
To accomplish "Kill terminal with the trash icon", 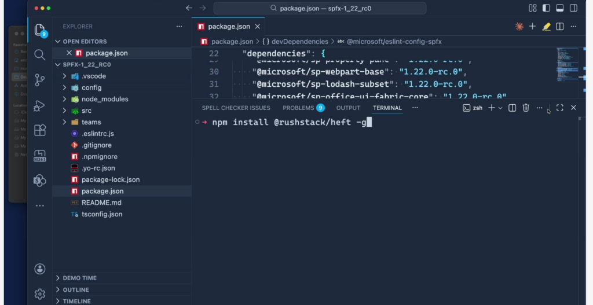I will tap(526, 108).
